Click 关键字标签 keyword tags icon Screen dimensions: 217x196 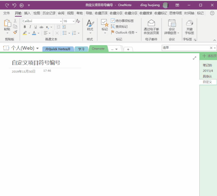pyautogui.click(x=190, y=27)
